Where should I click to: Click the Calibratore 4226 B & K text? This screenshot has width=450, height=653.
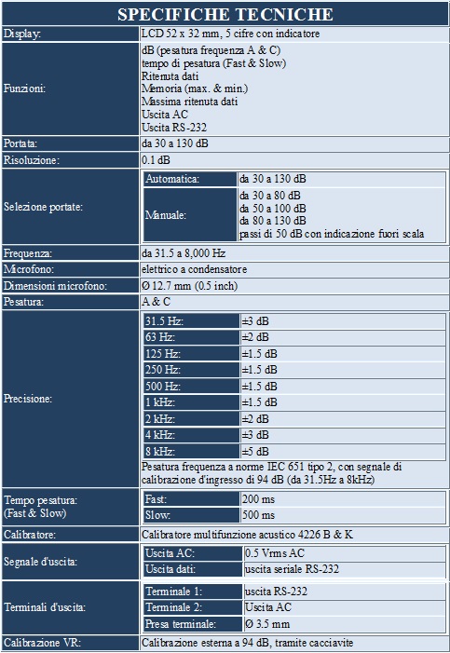[247, 535]
